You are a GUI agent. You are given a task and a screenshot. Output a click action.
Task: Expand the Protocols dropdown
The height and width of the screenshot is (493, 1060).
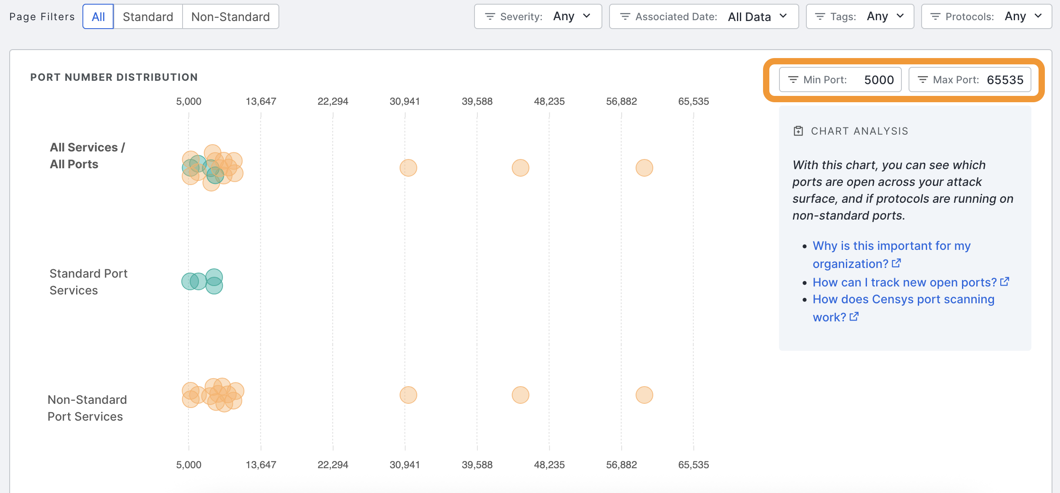coord(1038,16)
